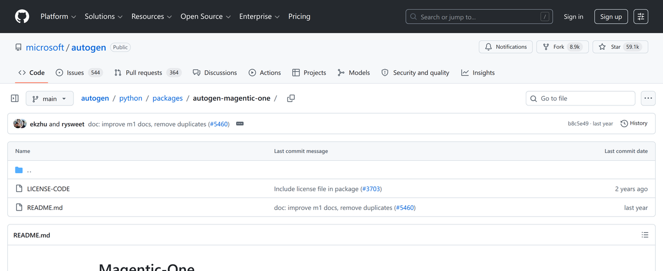Open the Projects tab
The image size is (663, 271).
[309, 73]
